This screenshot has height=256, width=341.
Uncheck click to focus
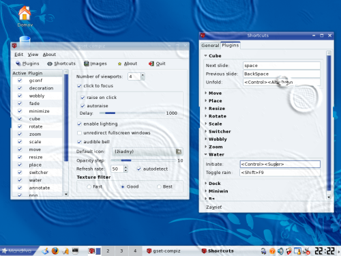click(79, 86)
